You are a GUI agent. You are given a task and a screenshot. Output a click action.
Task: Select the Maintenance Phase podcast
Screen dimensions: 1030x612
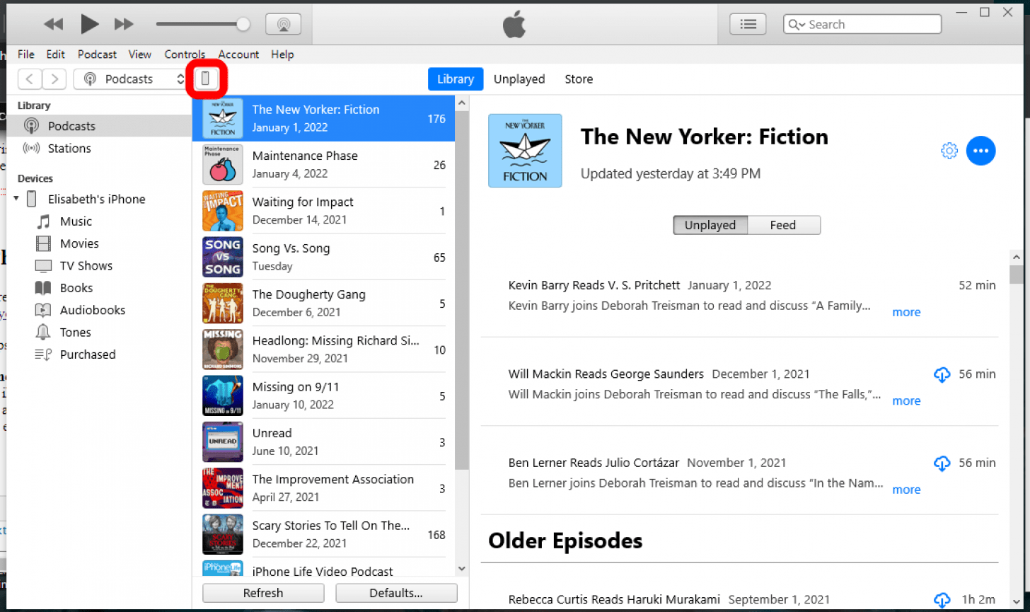(323, 164)
